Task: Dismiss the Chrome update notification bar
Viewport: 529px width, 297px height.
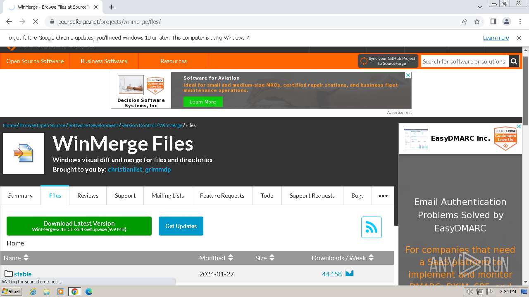Action: click(x=519, y=38)
